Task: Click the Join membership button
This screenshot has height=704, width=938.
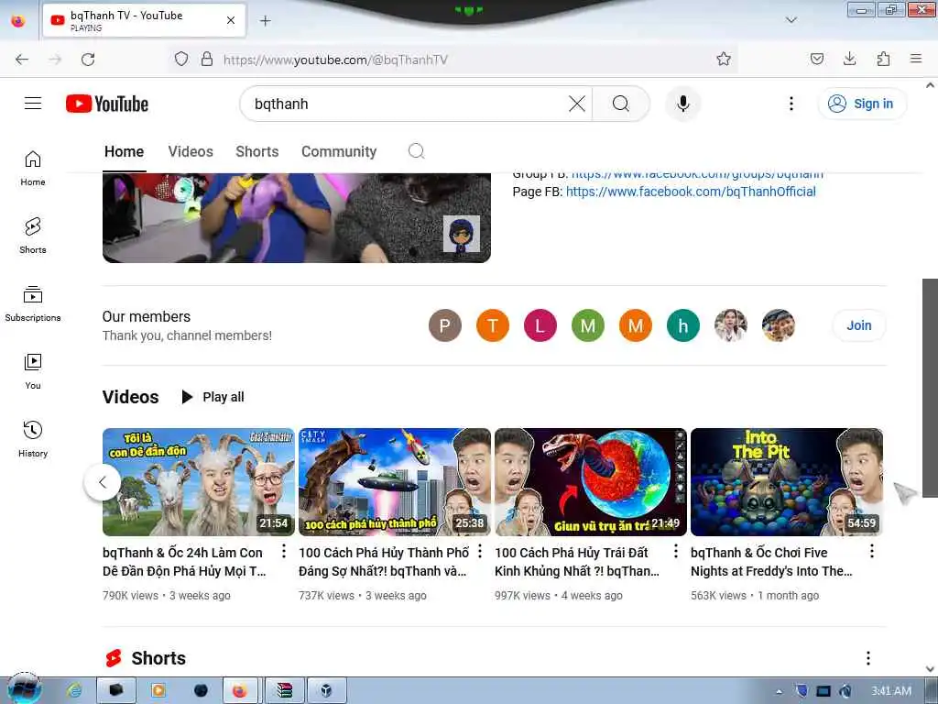Action: click(858, 325)
